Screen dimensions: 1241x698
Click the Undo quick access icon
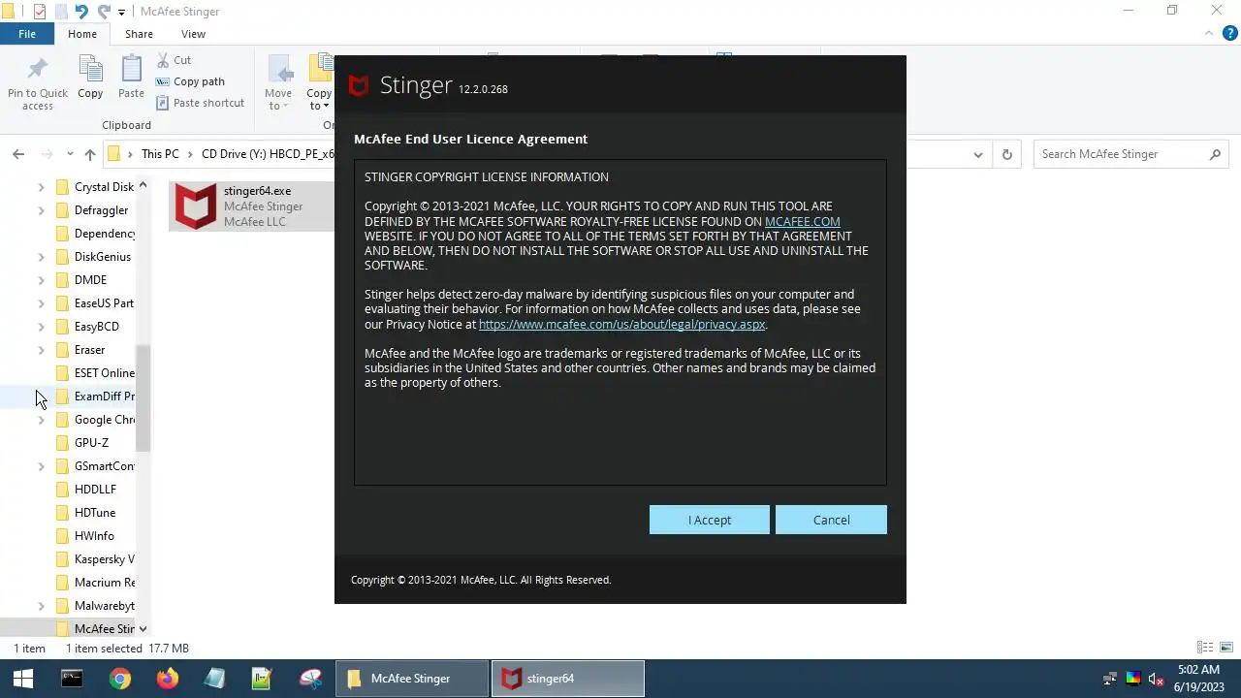(81, 12)
